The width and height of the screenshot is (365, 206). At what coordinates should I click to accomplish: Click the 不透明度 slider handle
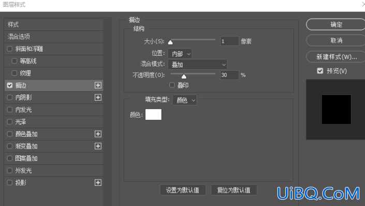click(x=184, y=76)
